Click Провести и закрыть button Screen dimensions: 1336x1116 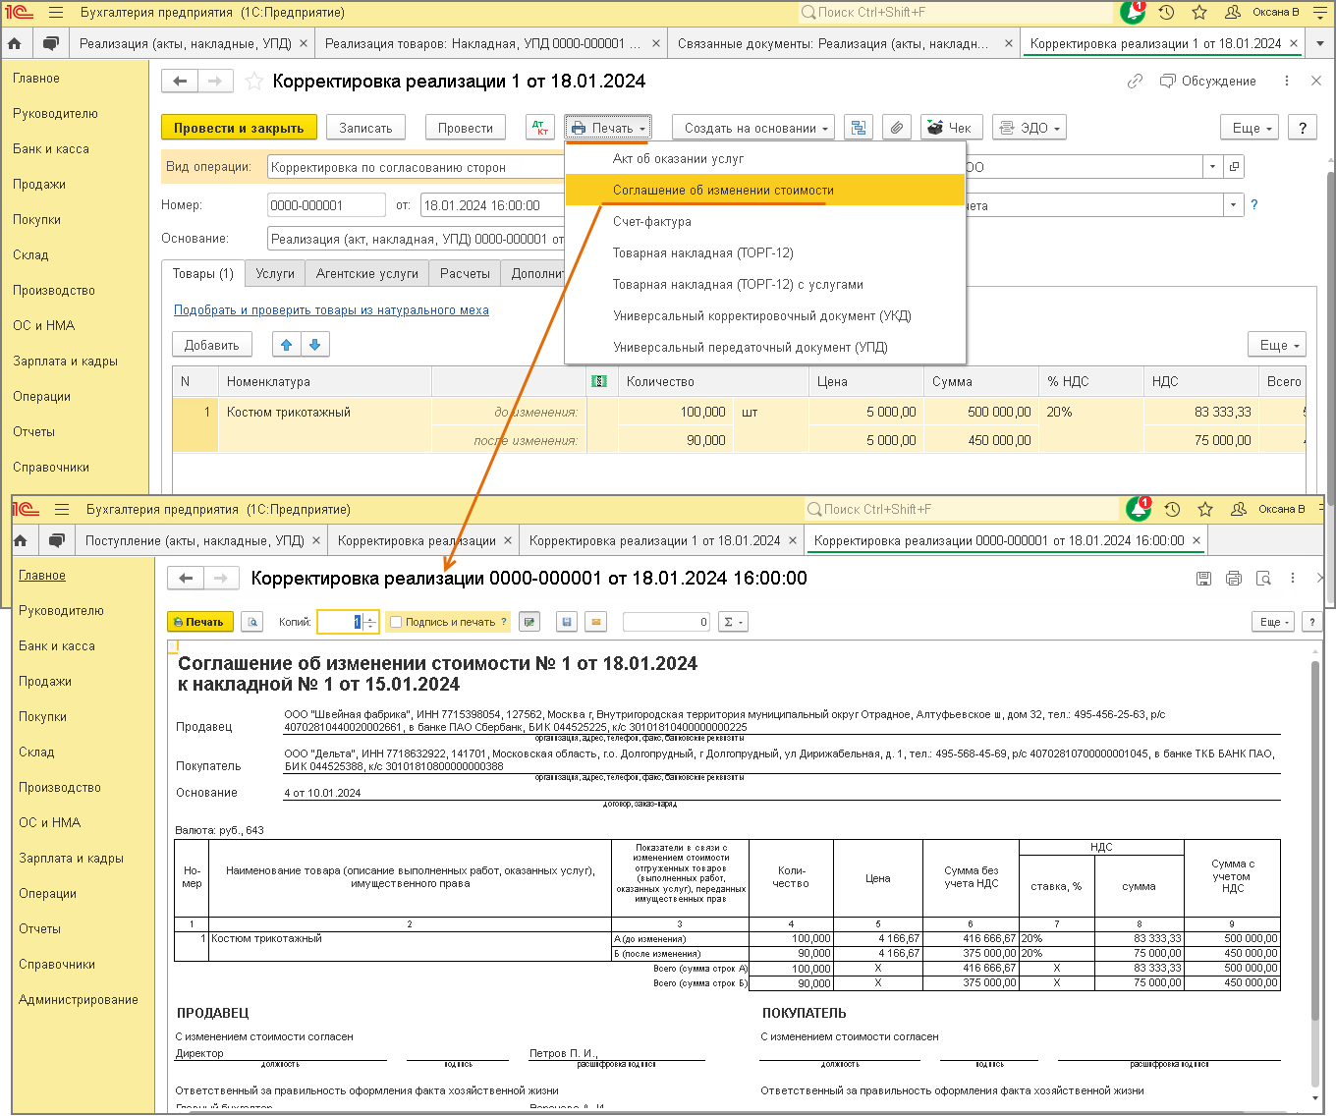(x=239, y=128)
